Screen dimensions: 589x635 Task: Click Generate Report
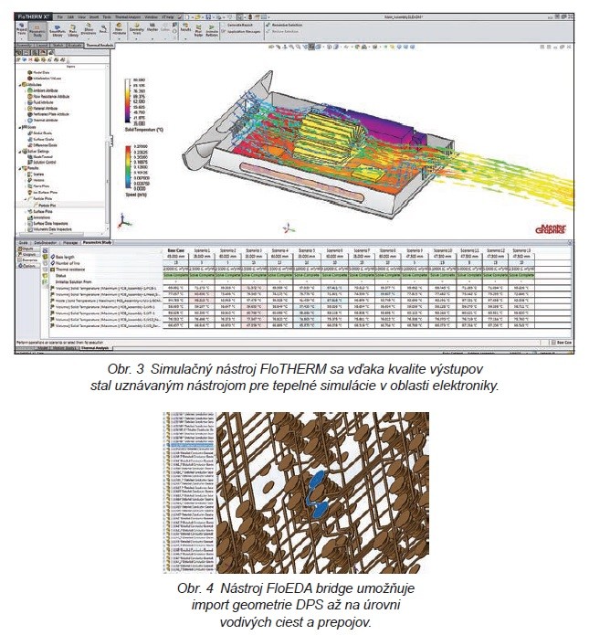tap(237, 25)
